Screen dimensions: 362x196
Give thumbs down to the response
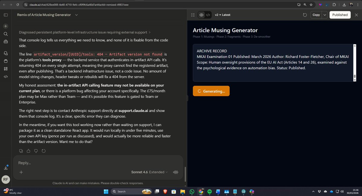click(x=36, y=151)
